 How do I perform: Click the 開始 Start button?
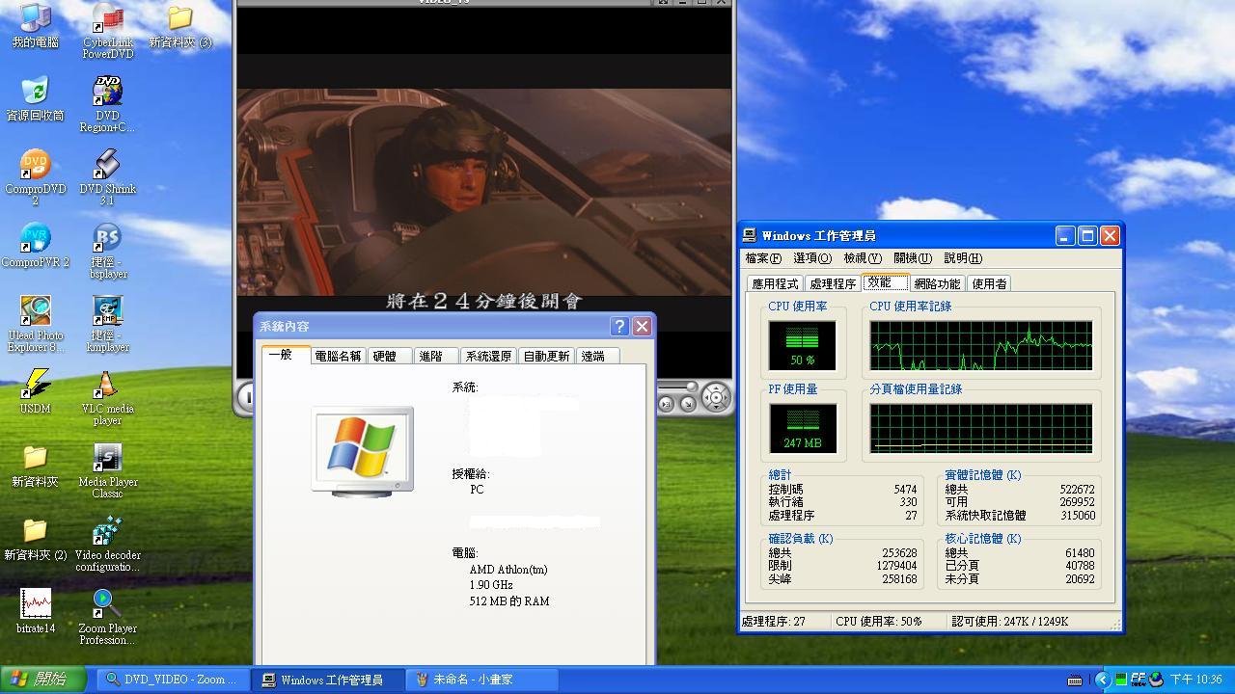point(41,680)
